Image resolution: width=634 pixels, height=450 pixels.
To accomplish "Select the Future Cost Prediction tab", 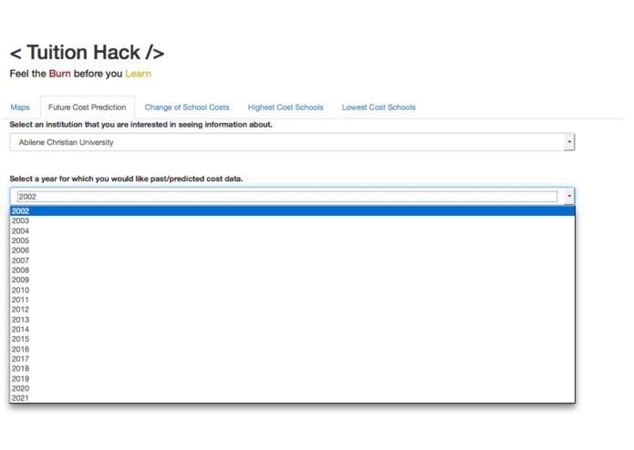I will point(88,107).
